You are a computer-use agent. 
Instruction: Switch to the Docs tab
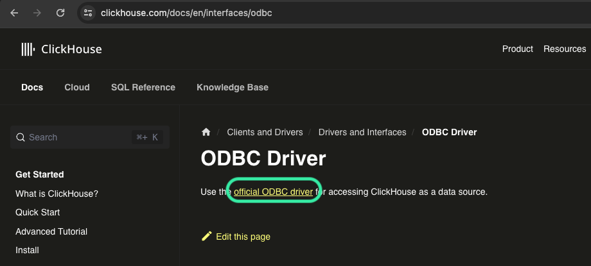32,87
